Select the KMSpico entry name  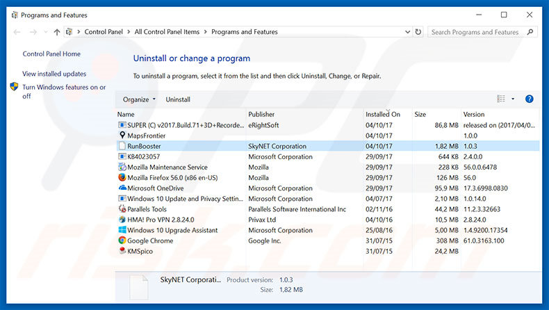[140, 251]
